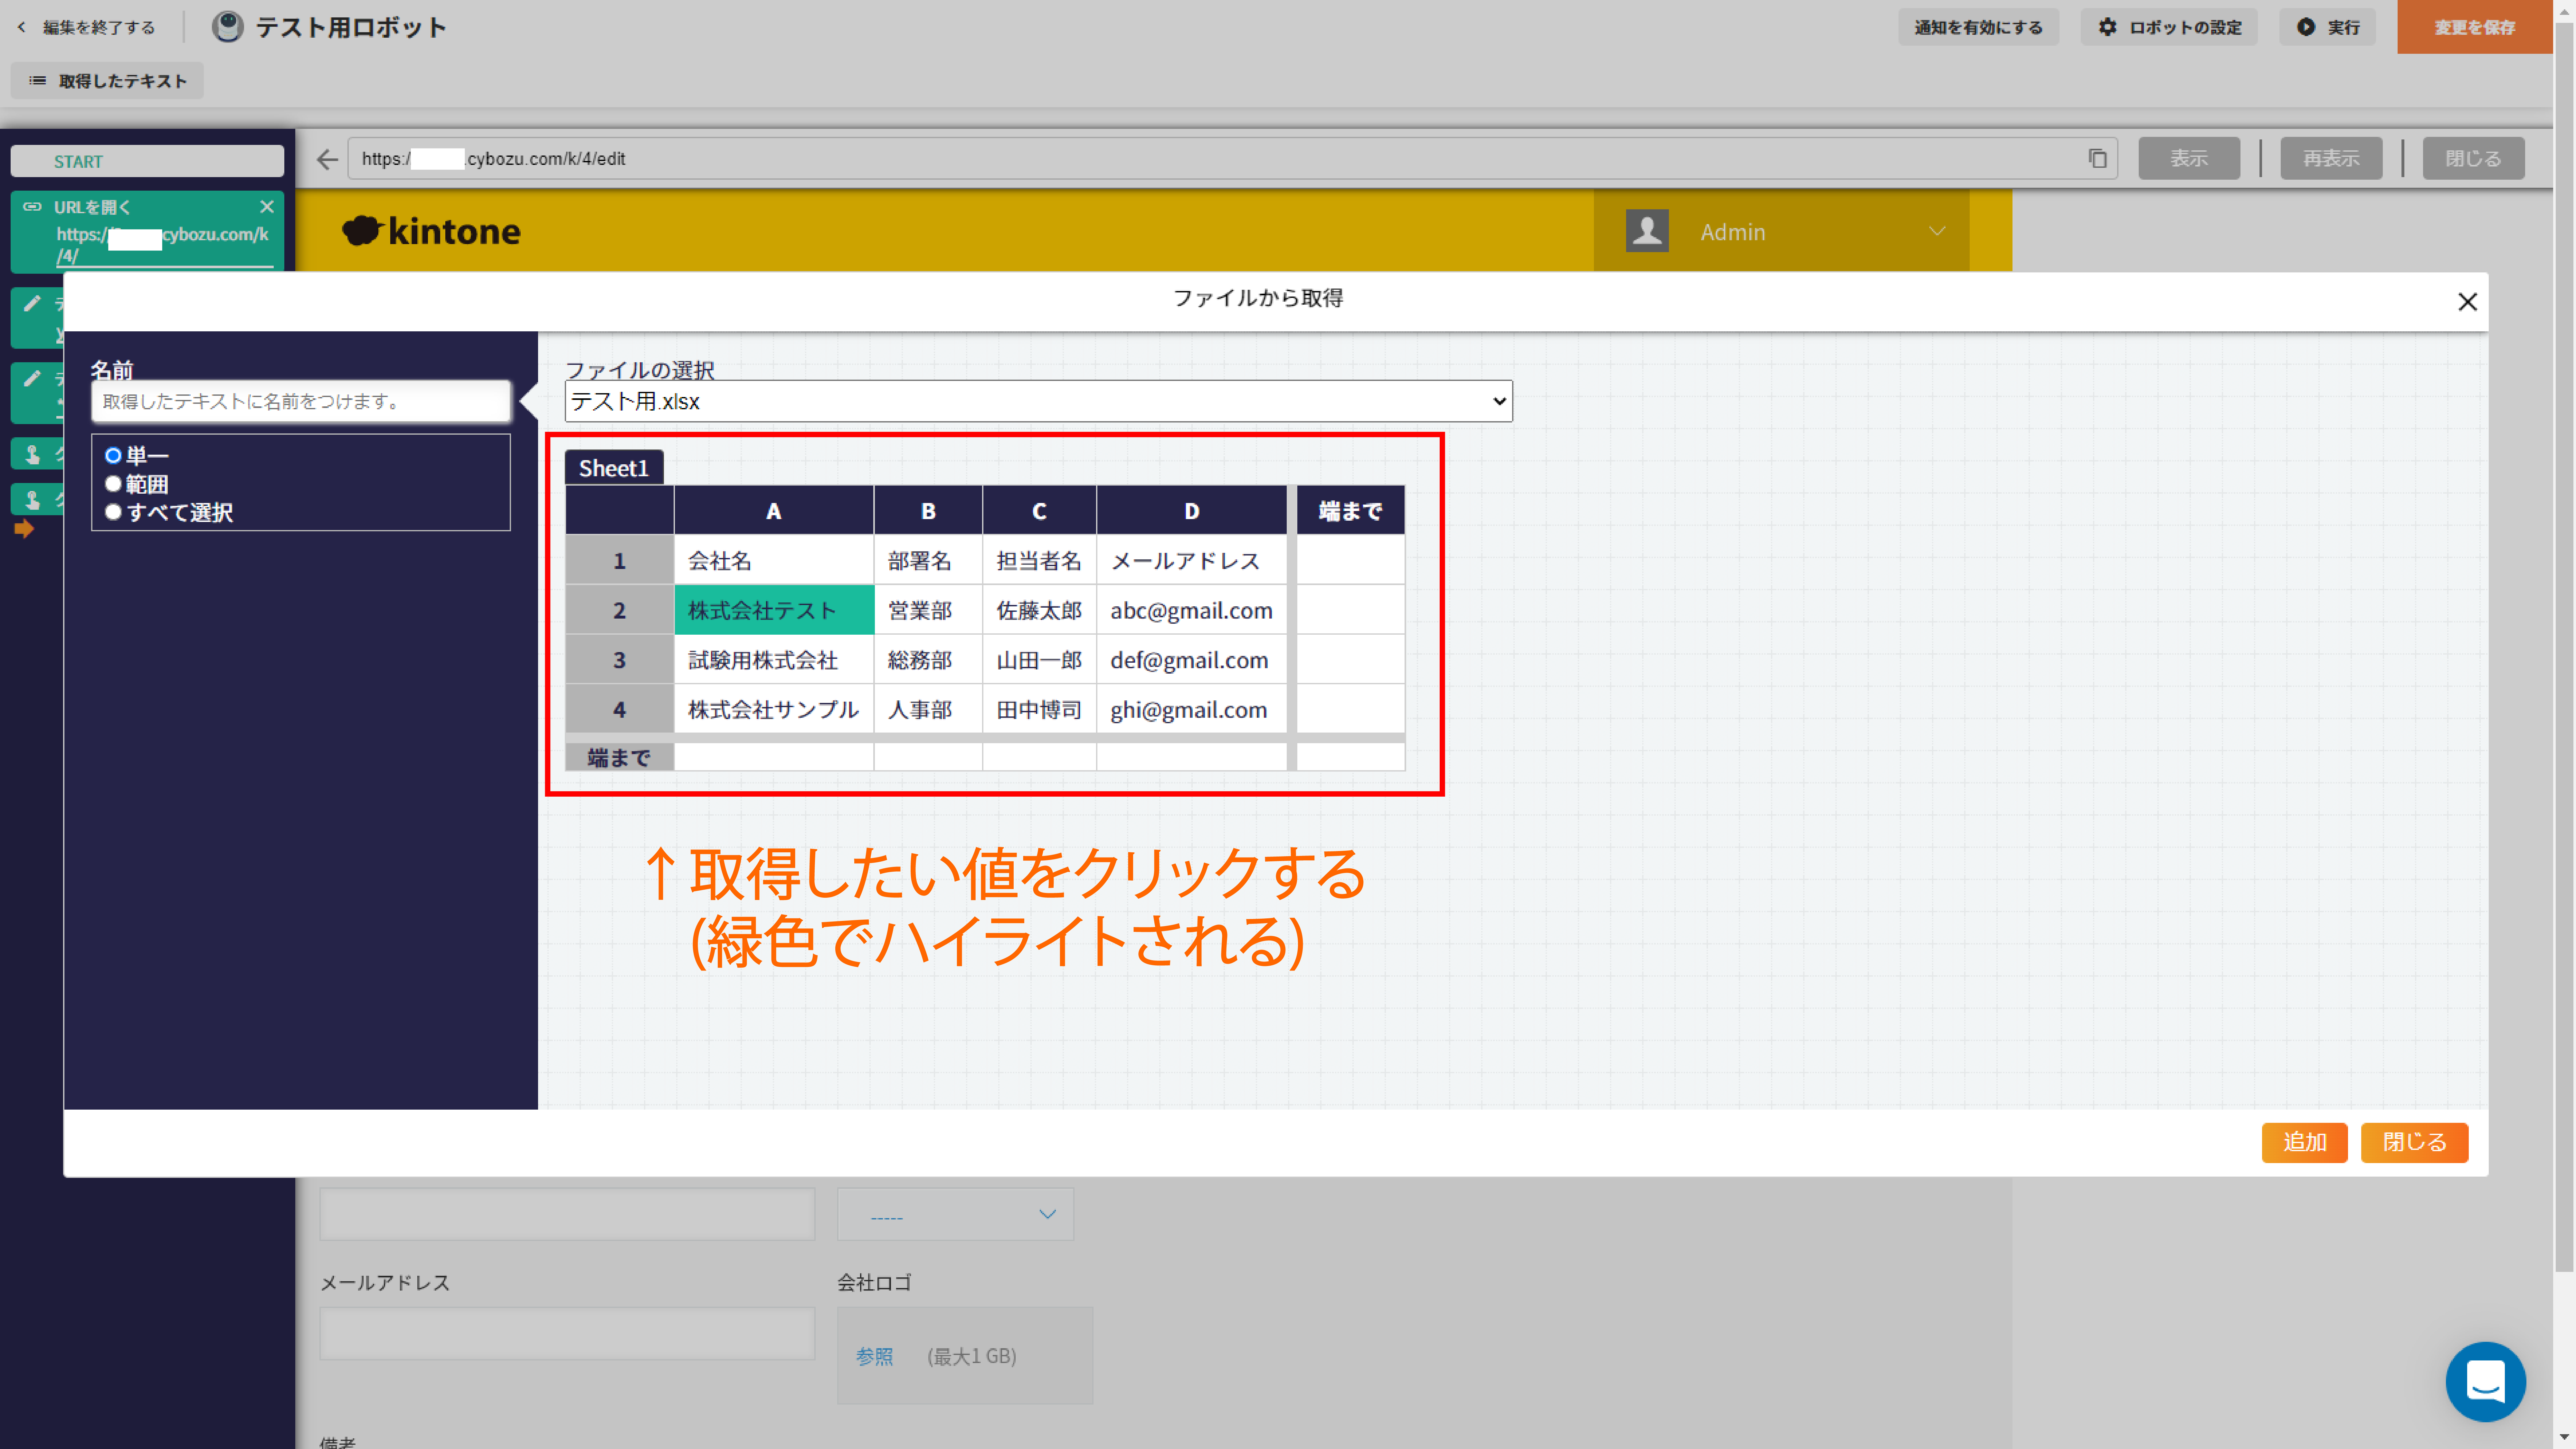Viewport: 2576px width, 1449px height.
Task: Click the orange arrow marker in sidebar
Action: [x=24, y=529]
